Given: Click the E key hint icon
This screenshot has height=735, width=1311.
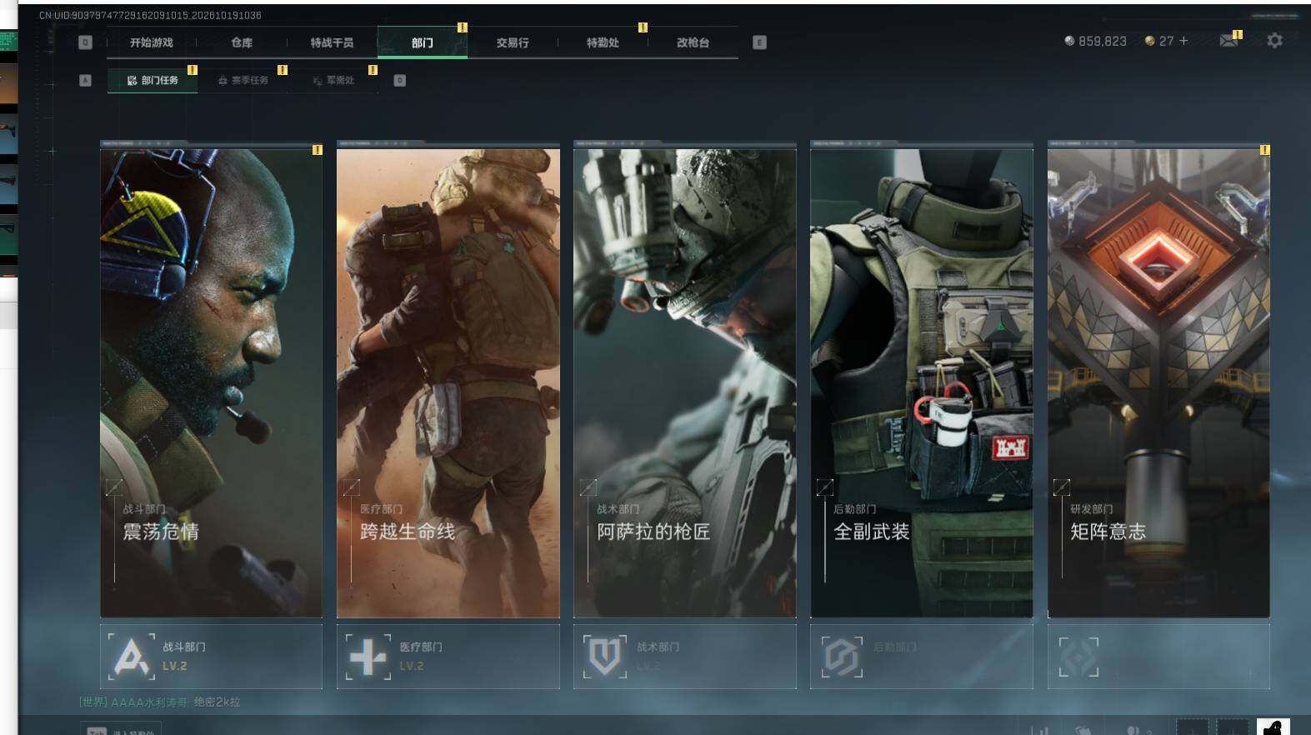Looking at the screenshot, I should (x=759, y=42).
